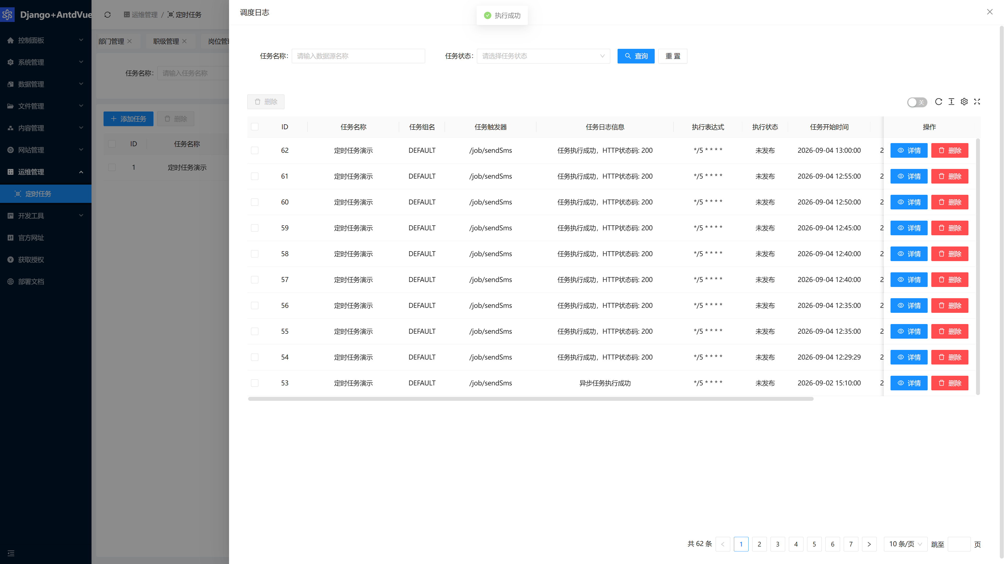Click the 查询 search button
Image resolution: width=1004 pixels, height=564 pixels.
[x=636, y=56]
